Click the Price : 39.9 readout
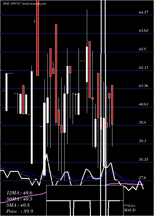This screenshot has width=154, height=216. tap(20, 211)
